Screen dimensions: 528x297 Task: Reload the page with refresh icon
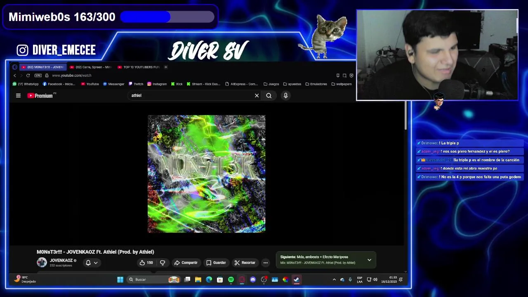tap(28, 75)
